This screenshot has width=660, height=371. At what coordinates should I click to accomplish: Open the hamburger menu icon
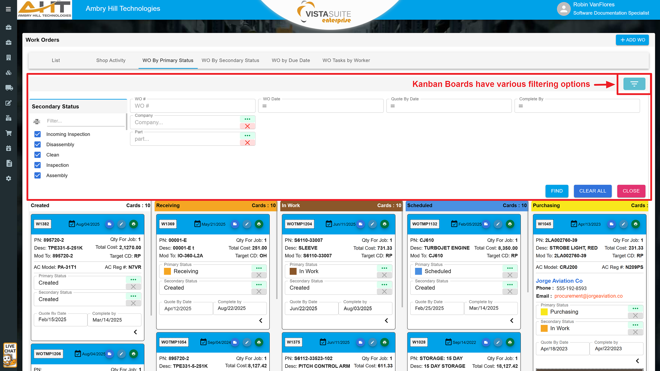click(8, 9)
